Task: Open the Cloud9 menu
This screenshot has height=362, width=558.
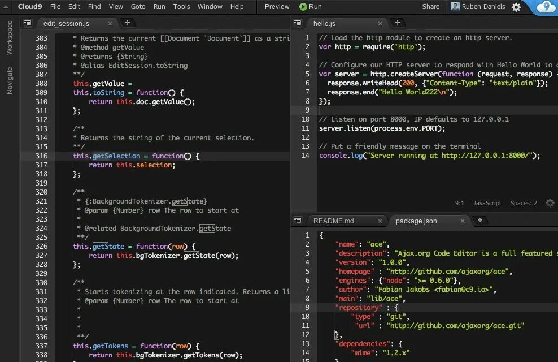Action: click(30, 6)
